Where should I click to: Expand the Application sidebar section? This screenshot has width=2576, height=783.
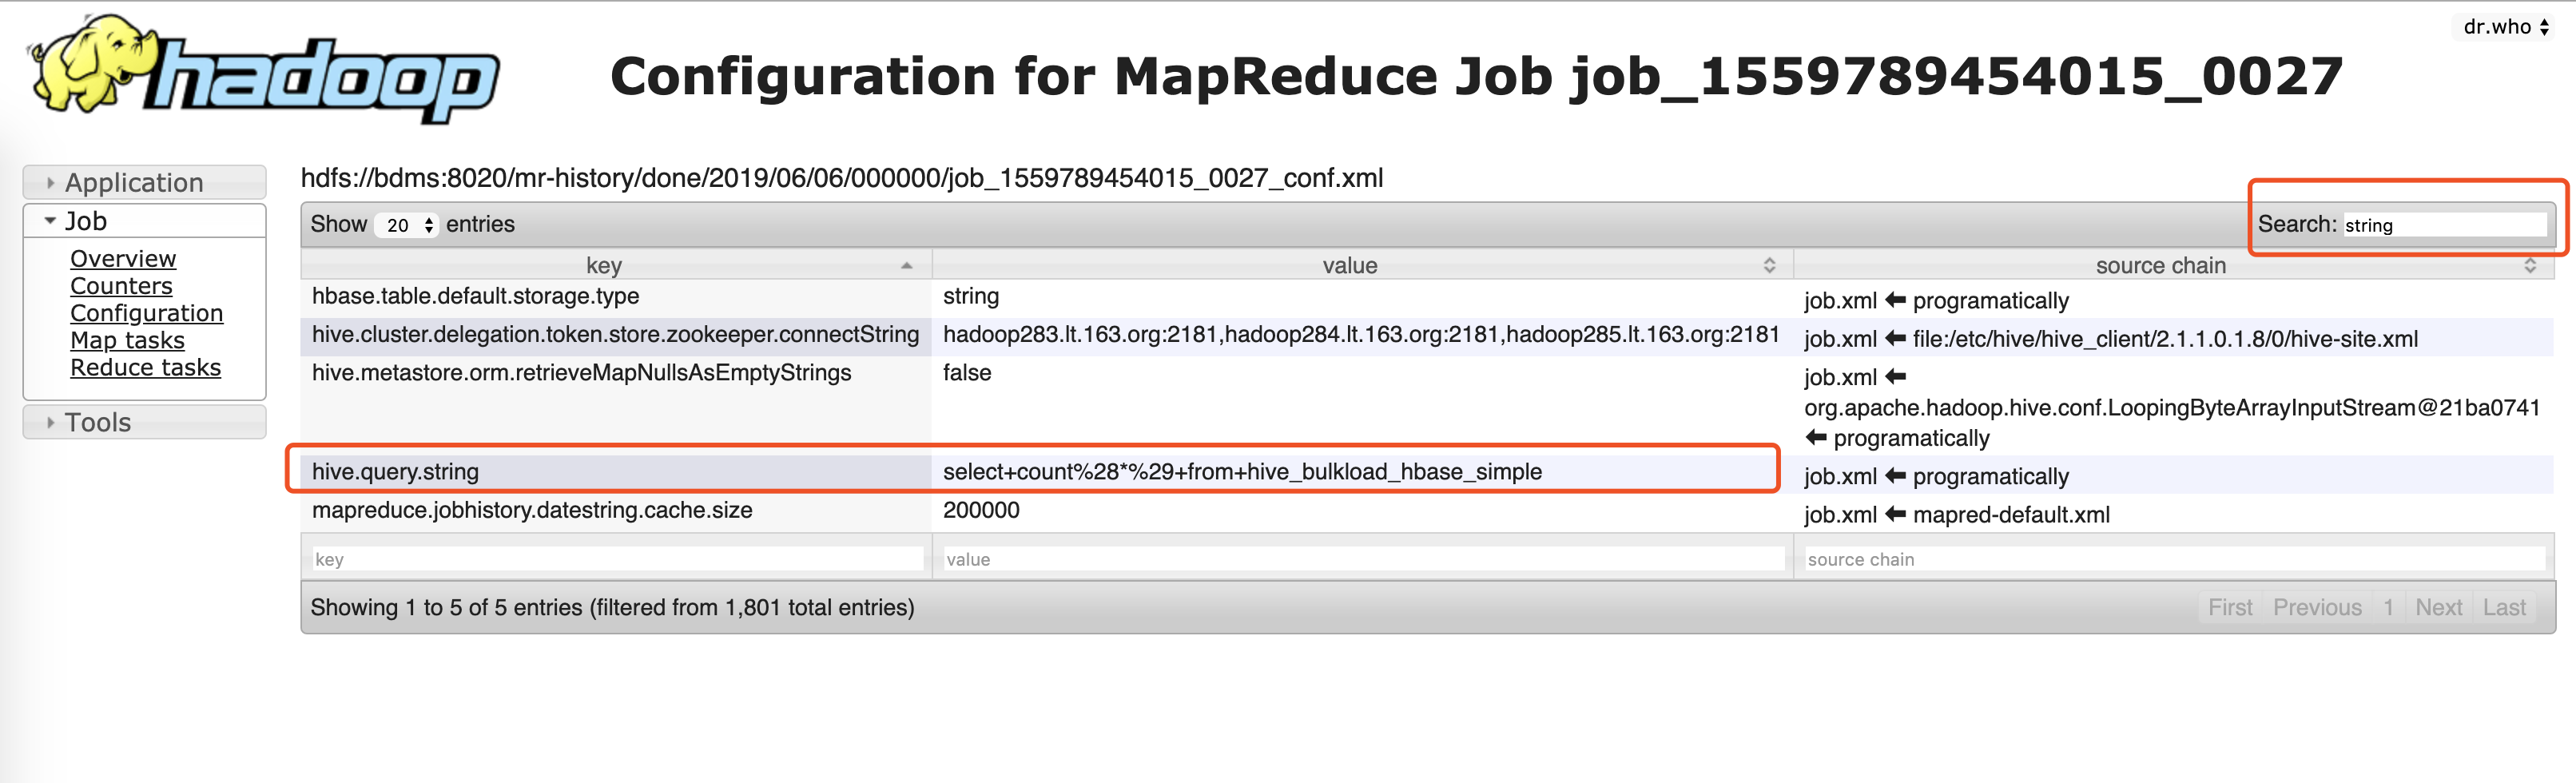pyautogui.click(x=134, y=183)
